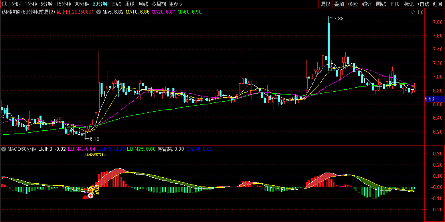Click the 底背离: 0.00 label
445x222 pixels.
tap(170, 149)
